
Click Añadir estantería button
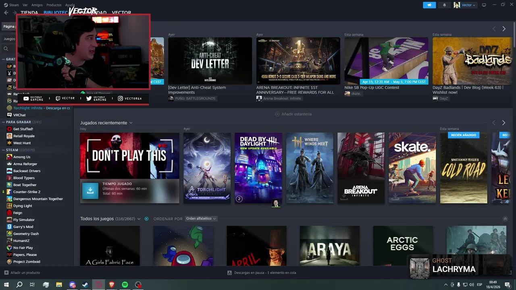pos(293,114)
